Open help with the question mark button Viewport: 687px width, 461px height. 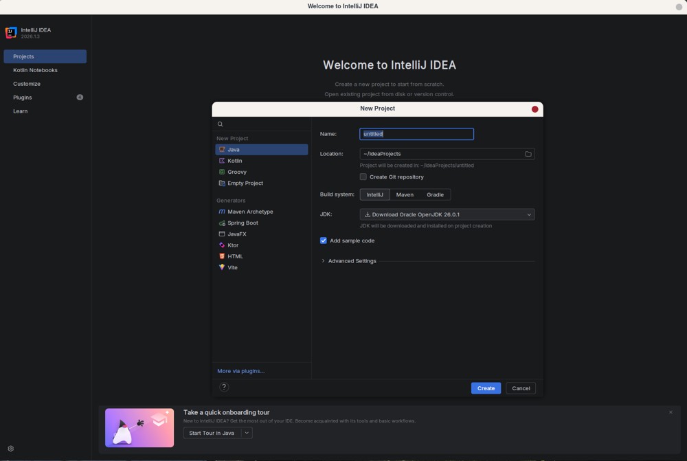[x=224, y=387]
